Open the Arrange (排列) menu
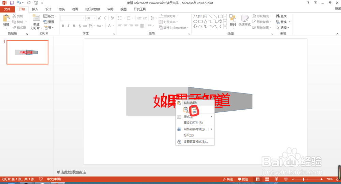Image resolution: width=341 pixels, height=184 pixels. point(233,22)
